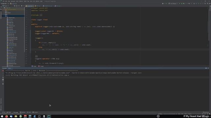Open the Problems tool window button
Image resolution: width=211 pixels, height=118 pixels.
pyautogui.click(x=23, y=112)
